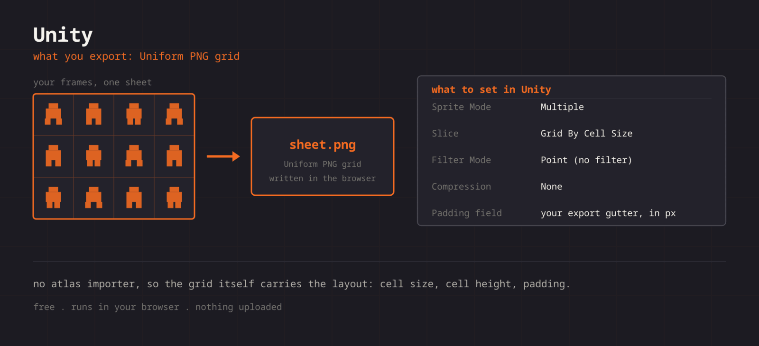This screenshot has width=759, height=346.
Task: Select the bottom-right sprite frame in the sheet
Action: [x=174, y=198]
